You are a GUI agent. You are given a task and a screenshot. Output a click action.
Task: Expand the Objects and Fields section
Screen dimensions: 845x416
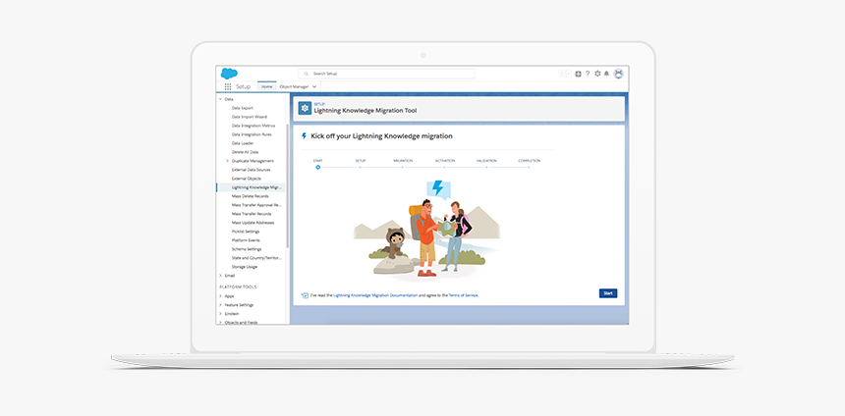point(220,323)
